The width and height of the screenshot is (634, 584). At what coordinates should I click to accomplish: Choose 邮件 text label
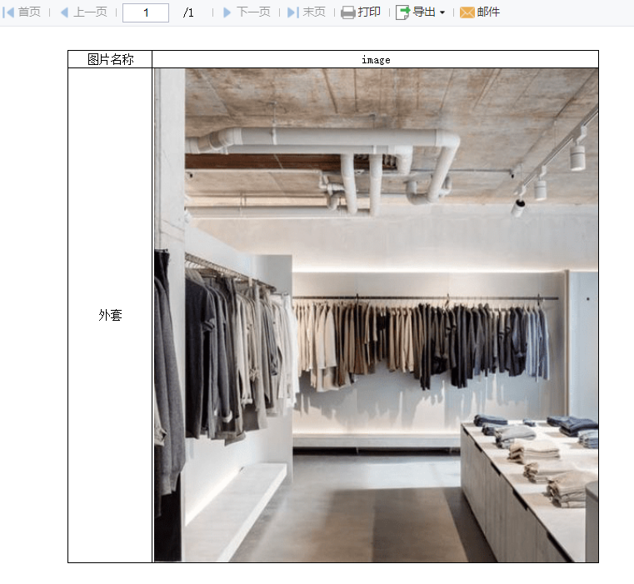click(488, 12)
